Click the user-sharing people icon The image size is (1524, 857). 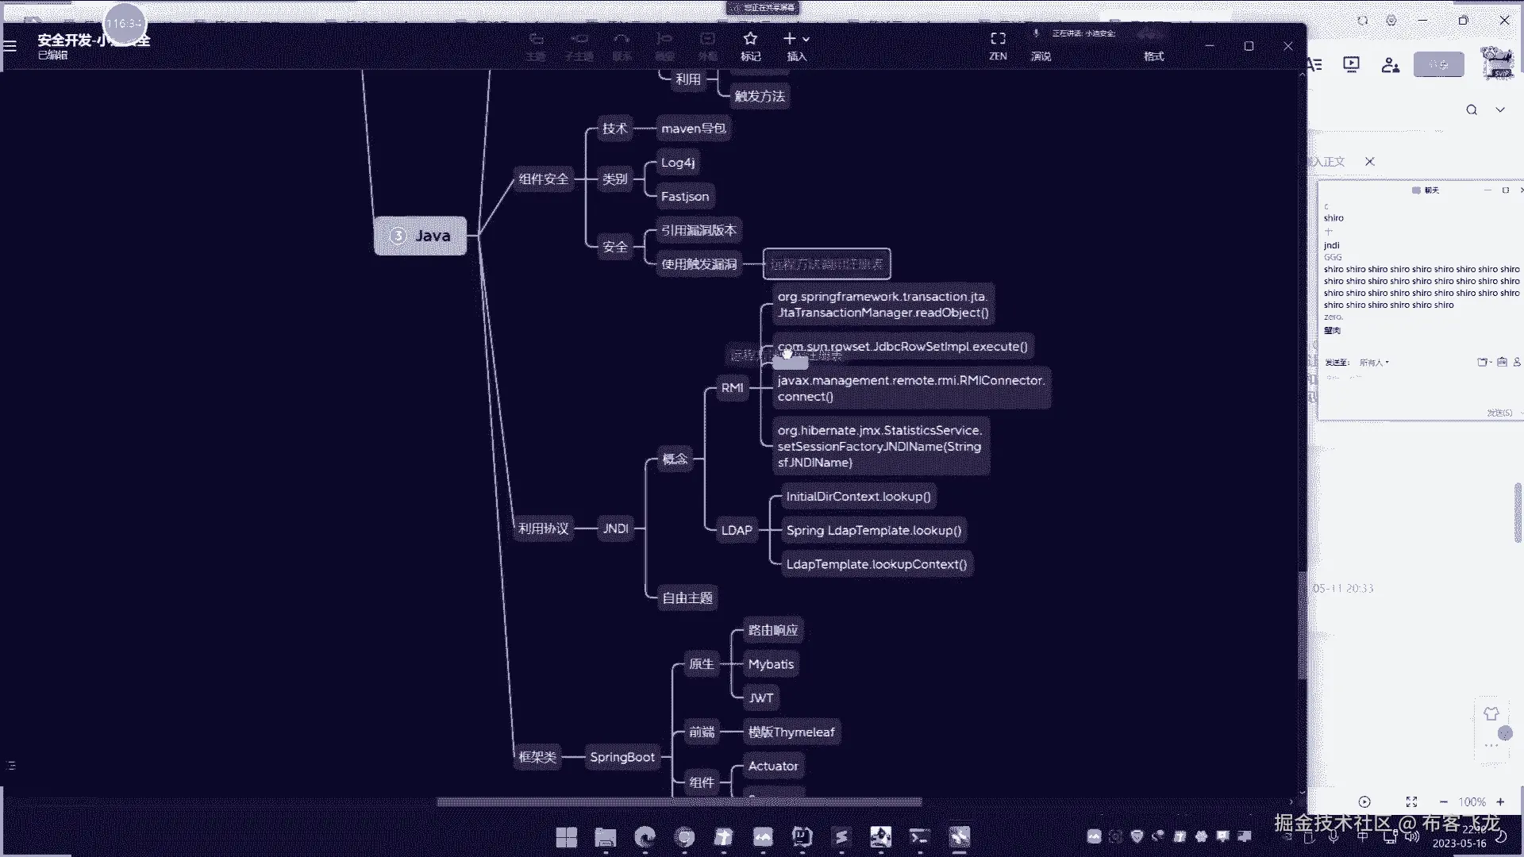(x=1390, y=65)
